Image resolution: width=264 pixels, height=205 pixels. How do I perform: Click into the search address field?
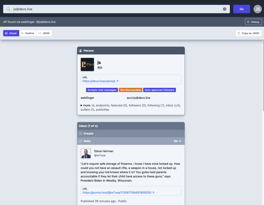tap(116, 9)
